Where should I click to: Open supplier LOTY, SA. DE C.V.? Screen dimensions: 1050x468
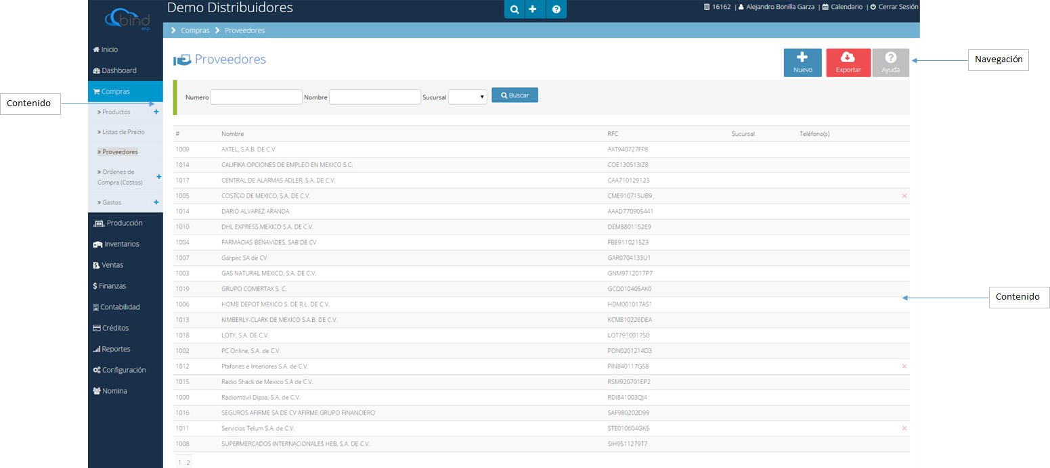point(245,335)
